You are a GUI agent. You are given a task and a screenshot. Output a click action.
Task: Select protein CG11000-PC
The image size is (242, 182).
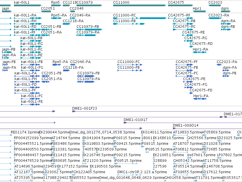(130, 65)
